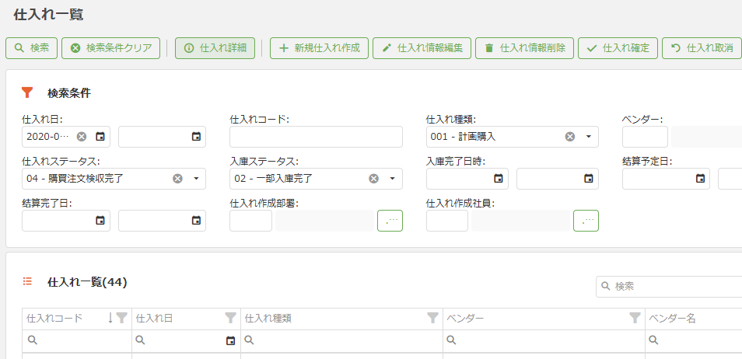This screenshot has width=742, height=359.
Task: Click filter icon on 仕入れ種類 column
Action: click(432, 318)
